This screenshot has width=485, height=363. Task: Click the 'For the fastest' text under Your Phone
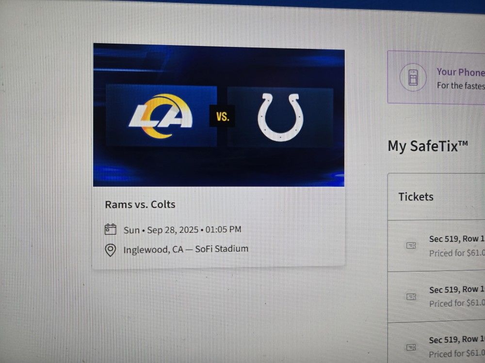(461, 86)
